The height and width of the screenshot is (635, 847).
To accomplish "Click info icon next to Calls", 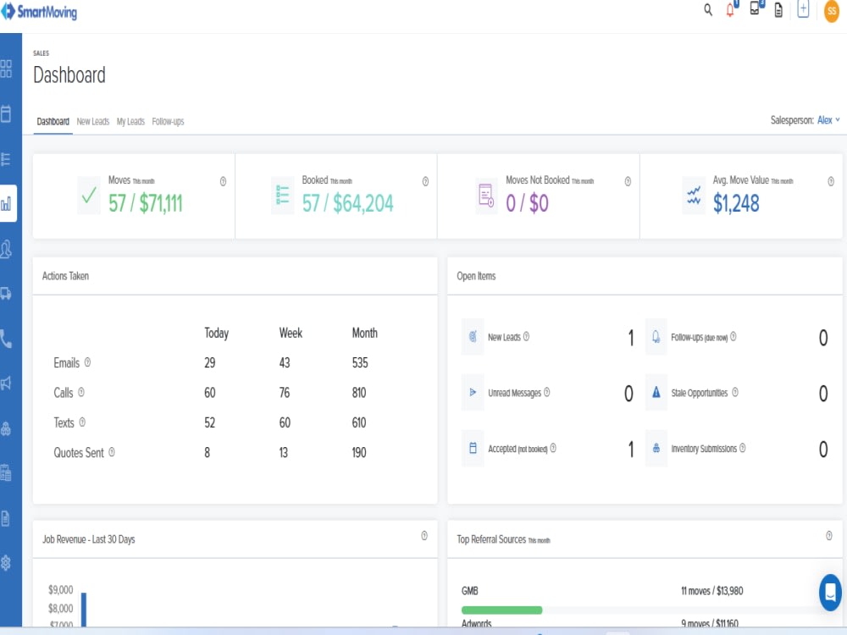I will point(81,392).
